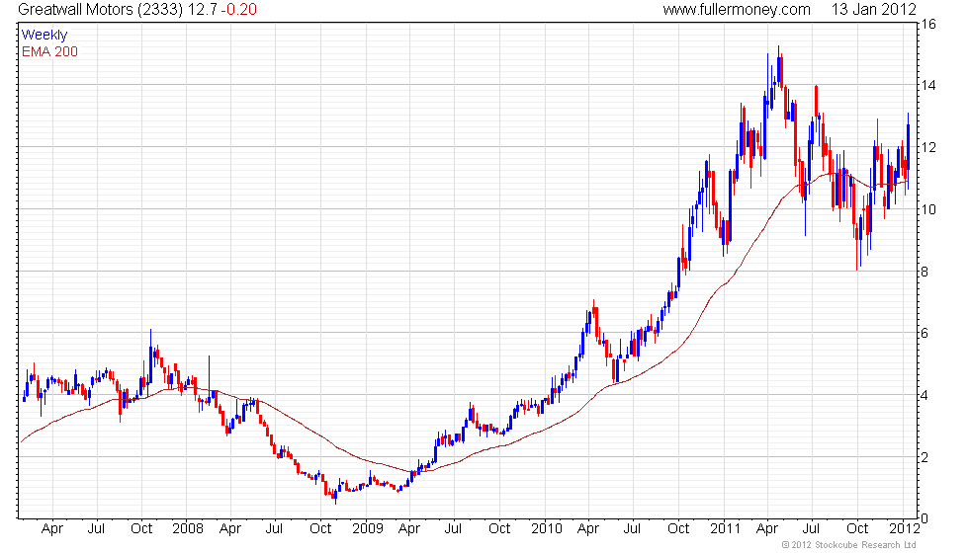Click the last price value 12.7
969x553 pixels.
point(203,10)
